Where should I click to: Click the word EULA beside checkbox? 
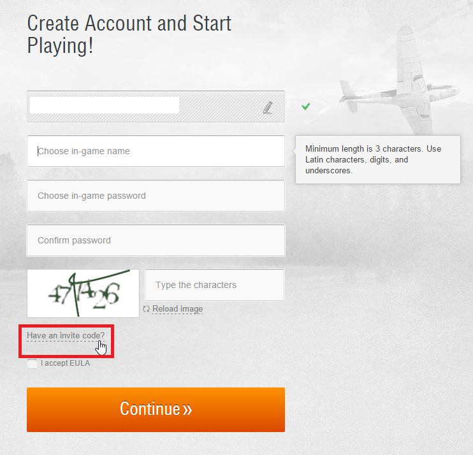pyautogui.click(x=80, y=363)
